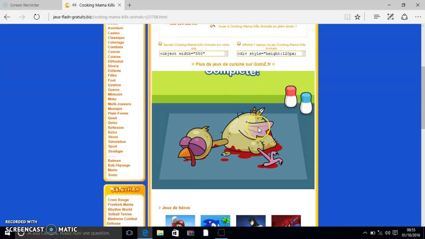Viewport: 425px width, 239px height.
Task: Open the Multi-Joueurs category
Action: 119,104
